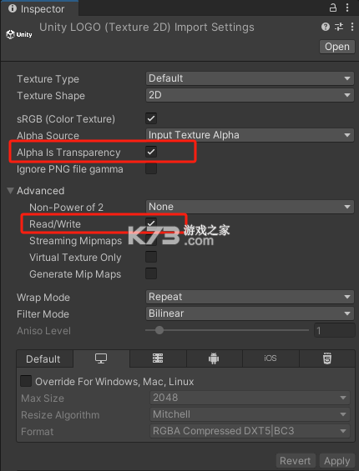Open the Format dropdown

(250, 431)
